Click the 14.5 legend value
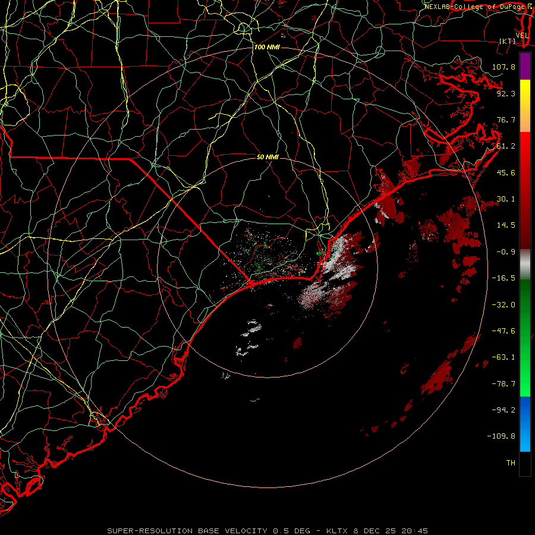The width and height of the screenshot is (535, 535). coord(506,225)
